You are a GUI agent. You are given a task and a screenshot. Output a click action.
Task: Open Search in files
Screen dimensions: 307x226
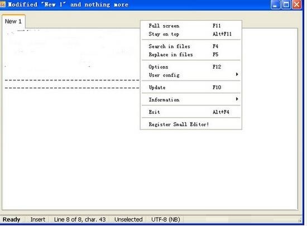point(191,46)
